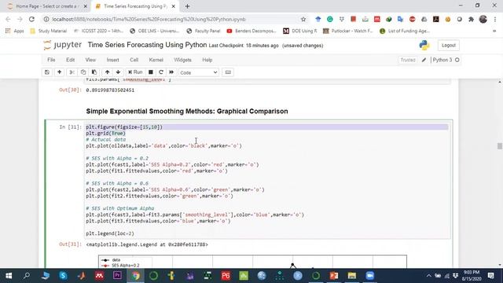Close the Time Series Forecasting tab

[x=173, y=6]
